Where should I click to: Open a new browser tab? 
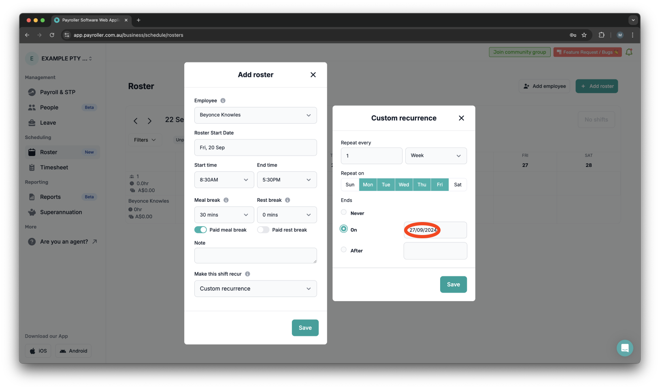pyautogui.click(x=138, y=20)
